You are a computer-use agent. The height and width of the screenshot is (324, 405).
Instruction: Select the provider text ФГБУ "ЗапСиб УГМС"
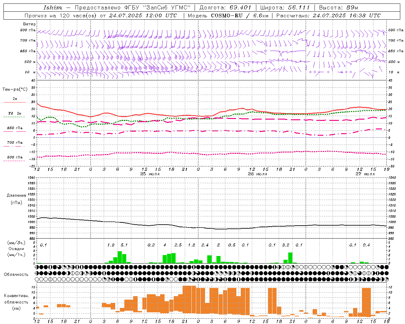point(157,8)
